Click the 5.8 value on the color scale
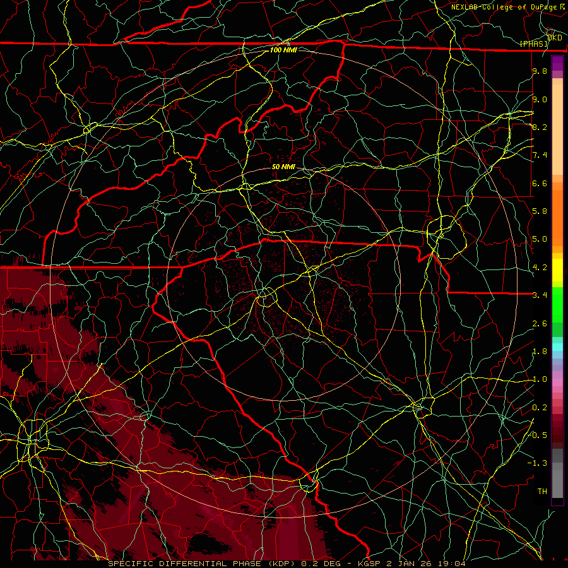 tap(540, 211)
